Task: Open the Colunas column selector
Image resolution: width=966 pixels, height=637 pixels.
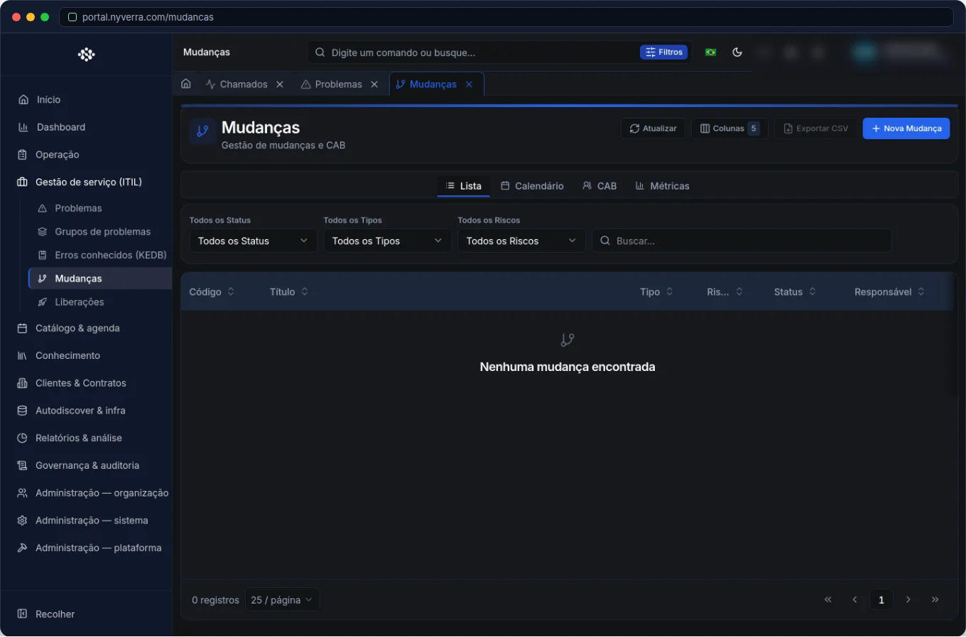Action: click(729, 128)
